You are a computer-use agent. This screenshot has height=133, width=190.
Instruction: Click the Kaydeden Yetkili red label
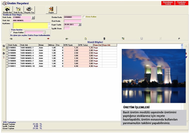(181, 3)
